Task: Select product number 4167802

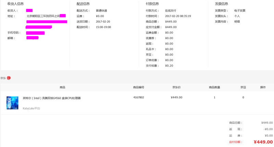Action: (x=139, y=97)
